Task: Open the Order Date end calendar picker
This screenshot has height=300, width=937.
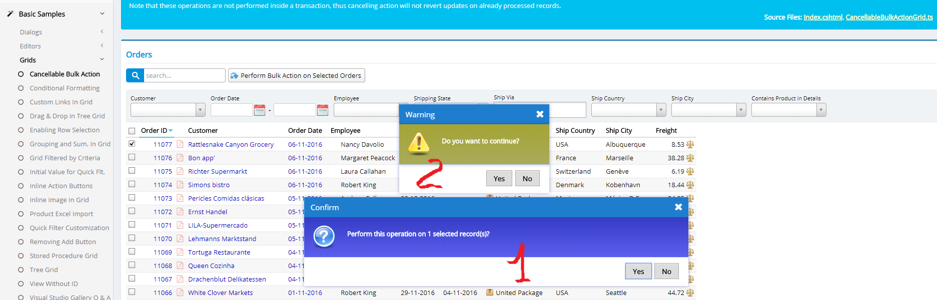Action: (x=323, y=110)
